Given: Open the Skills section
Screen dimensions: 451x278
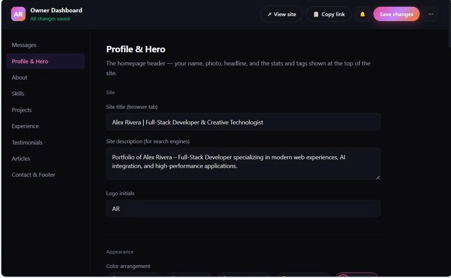Looking at the screenshot, I should (45, 94).
